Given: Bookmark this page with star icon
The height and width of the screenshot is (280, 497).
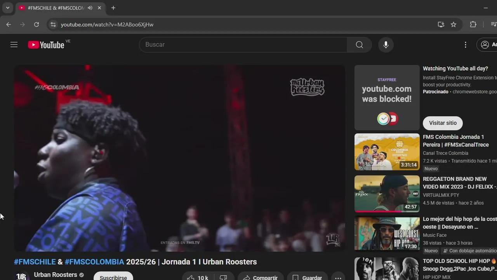Looking at the screenshot, I should (454, 24).
